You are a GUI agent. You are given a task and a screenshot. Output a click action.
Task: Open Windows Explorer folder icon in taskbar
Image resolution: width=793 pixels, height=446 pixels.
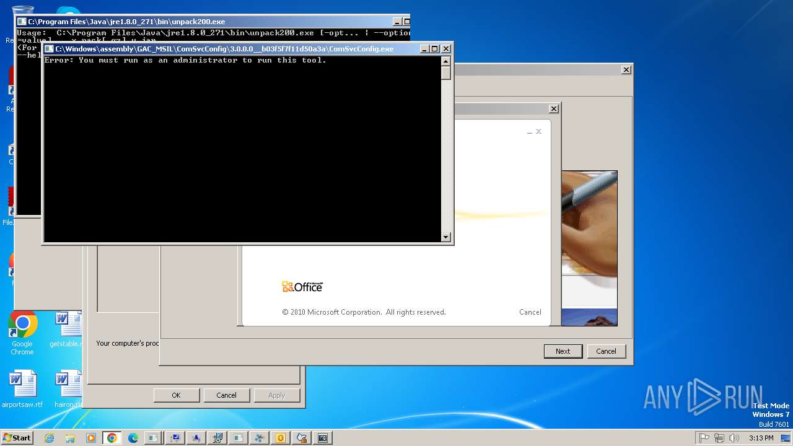70,438
